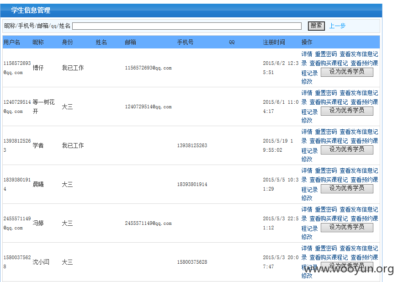Viewport: 398px width, 282px height.
Task: Click 修改 for user 学者
Action: [x=307, y=159]
